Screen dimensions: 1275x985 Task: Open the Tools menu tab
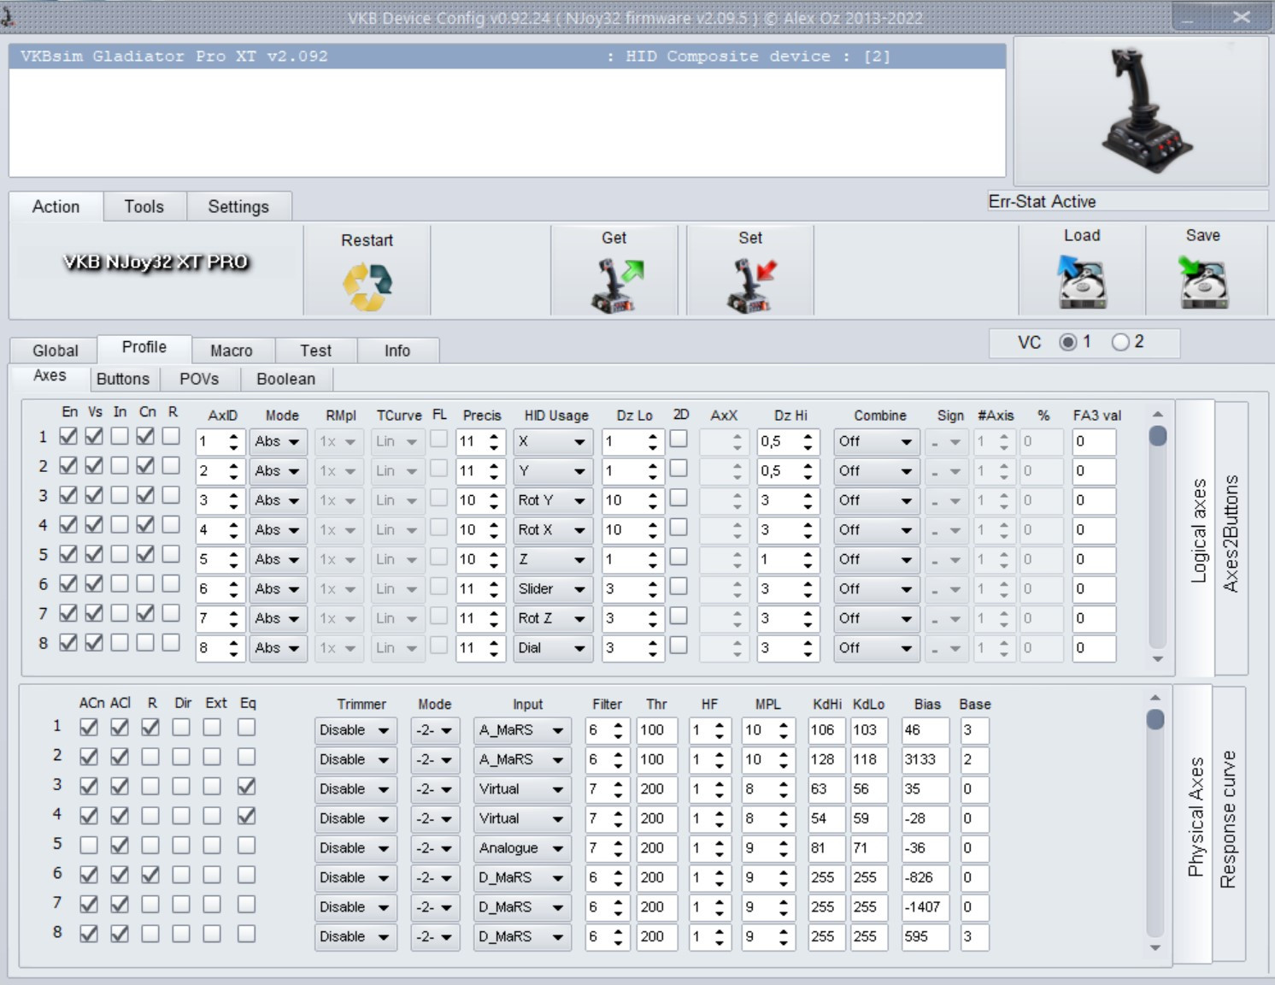pyautogui.click(x=144, y=207)
